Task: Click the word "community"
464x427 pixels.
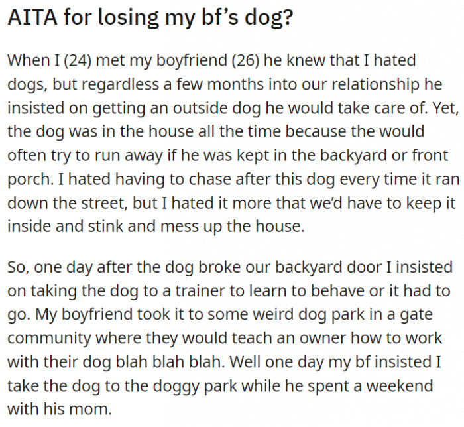Action: coord(48,338)
